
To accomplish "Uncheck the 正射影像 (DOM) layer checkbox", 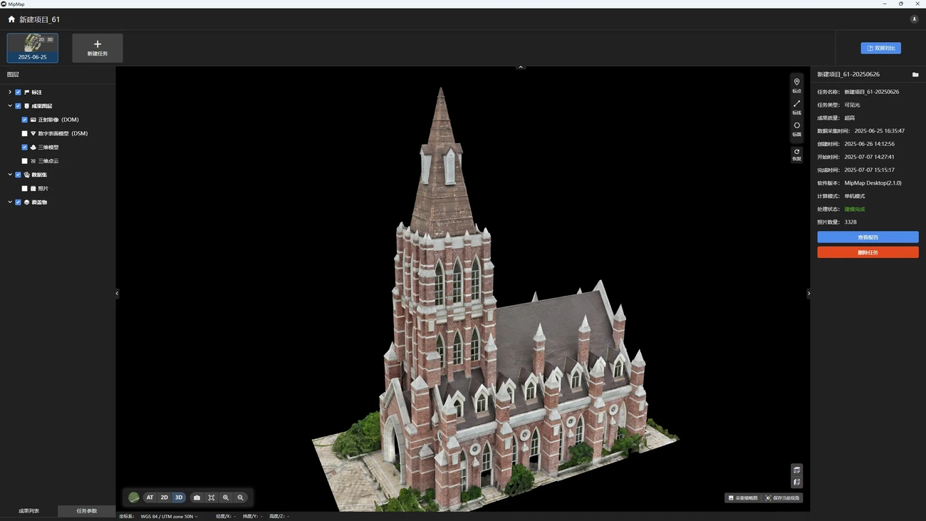I will pyautogui.click(x=25, y=120).
